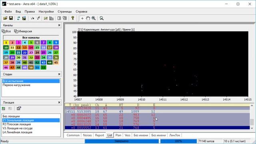
Task: Toggle channel 44 dark green swatch
Action: (50, 62)
